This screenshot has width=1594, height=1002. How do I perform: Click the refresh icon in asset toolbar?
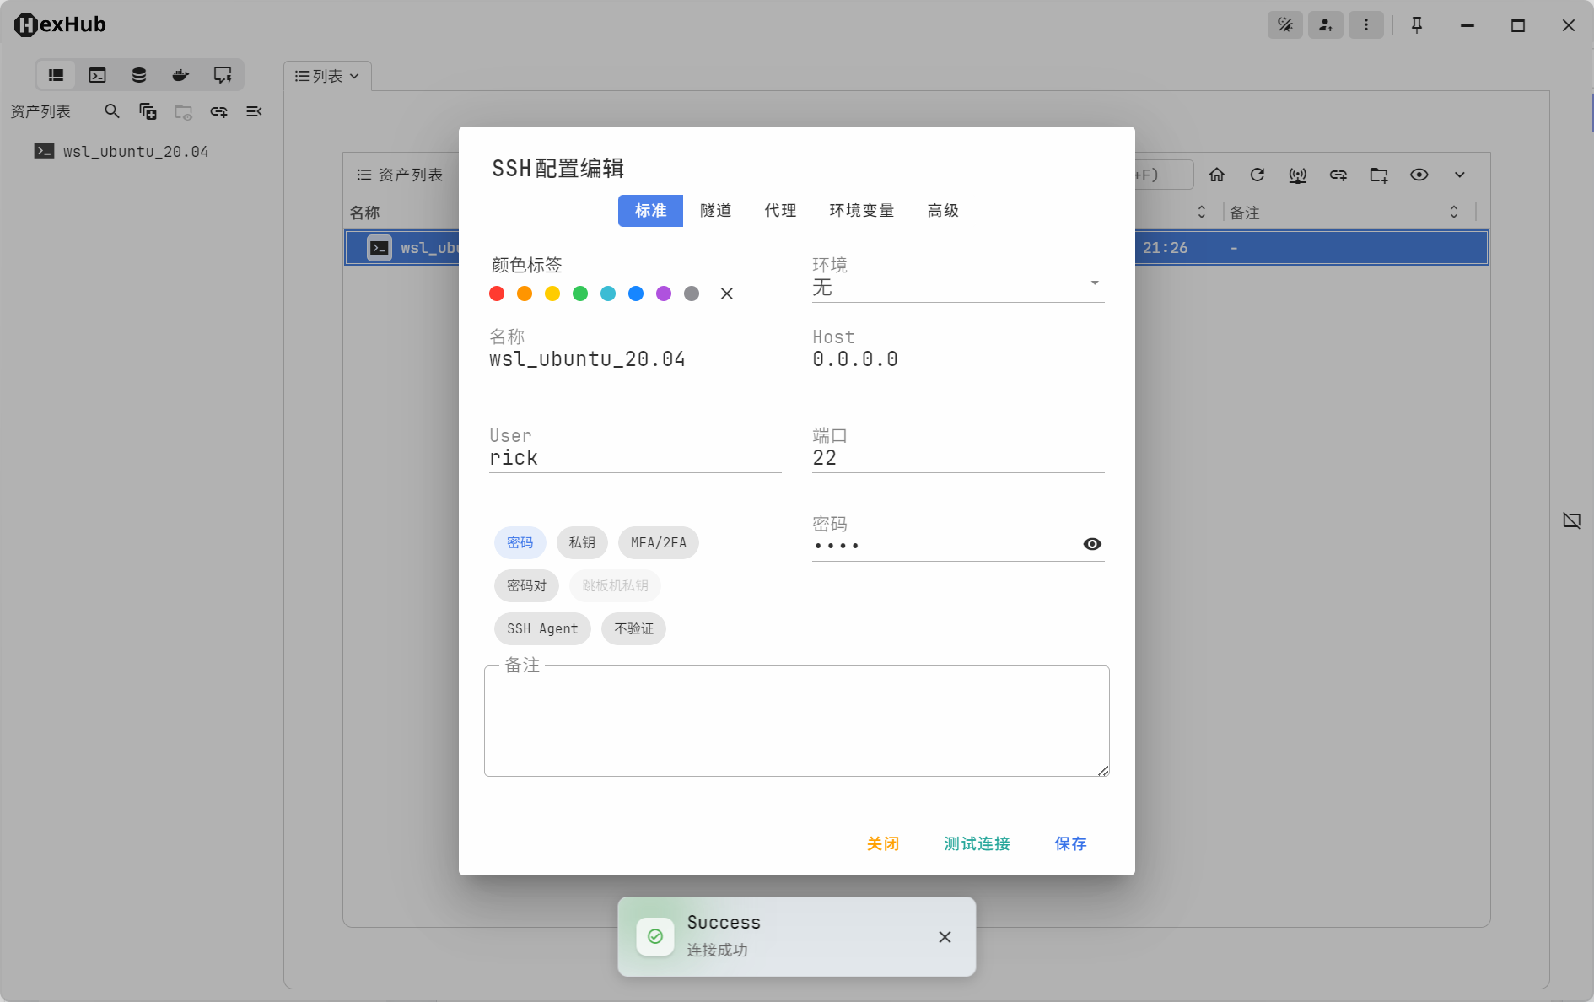click(x=1257, y=175)
